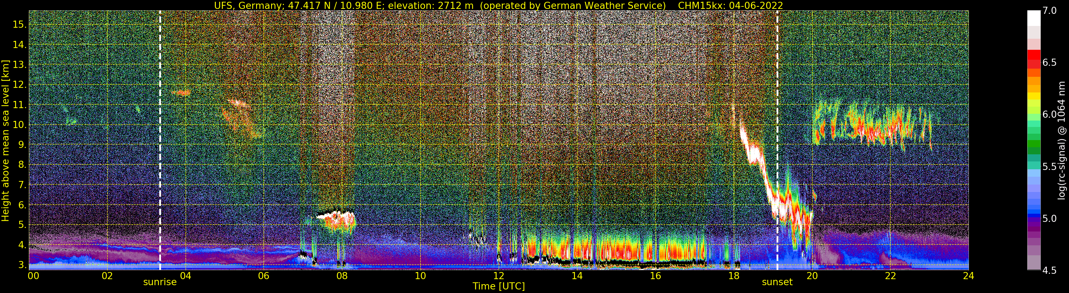The height and width of the screenshot is (293, 1069).
Task: Click the dashed white sunset line
Action: [x=777, y=140]
